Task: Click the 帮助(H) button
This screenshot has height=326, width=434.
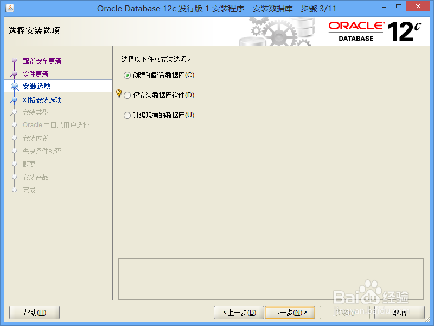Action: (x=34, y=313)
